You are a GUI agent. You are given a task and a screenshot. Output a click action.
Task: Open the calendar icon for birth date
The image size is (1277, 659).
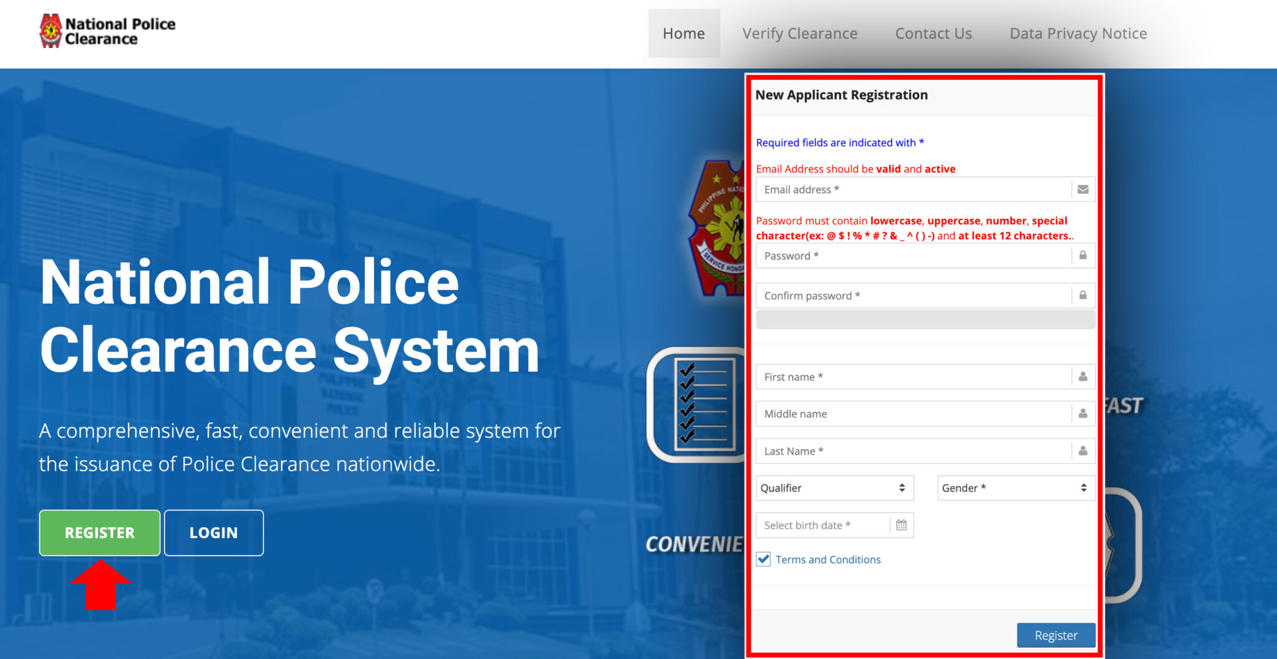902,524
